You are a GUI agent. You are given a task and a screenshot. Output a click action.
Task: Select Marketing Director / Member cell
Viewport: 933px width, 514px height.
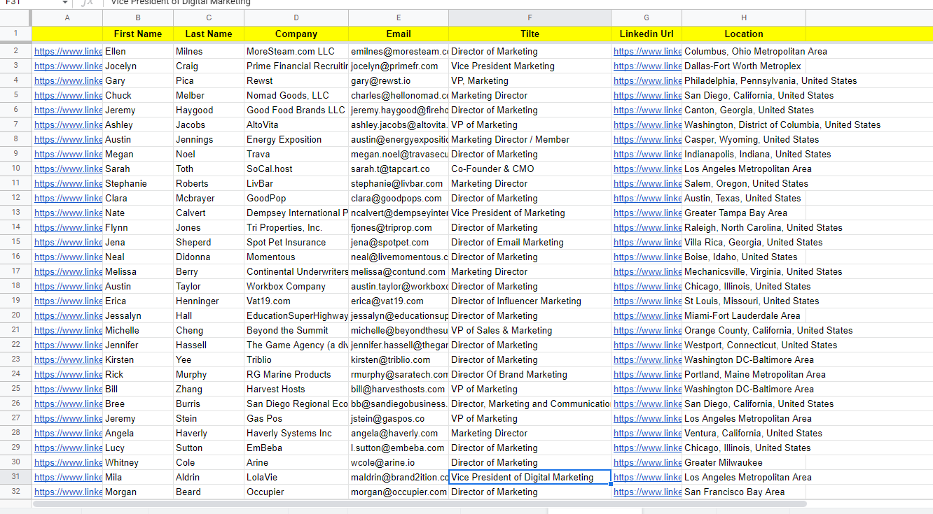point(530,139)
